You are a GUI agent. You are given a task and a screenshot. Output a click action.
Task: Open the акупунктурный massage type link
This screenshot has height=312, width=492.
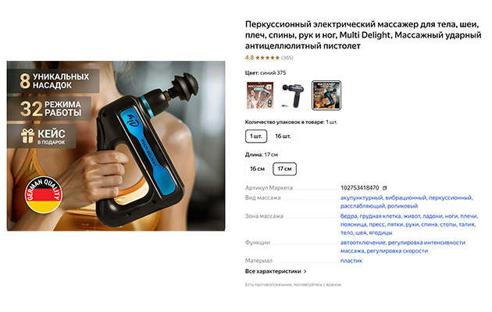(362, 197)
